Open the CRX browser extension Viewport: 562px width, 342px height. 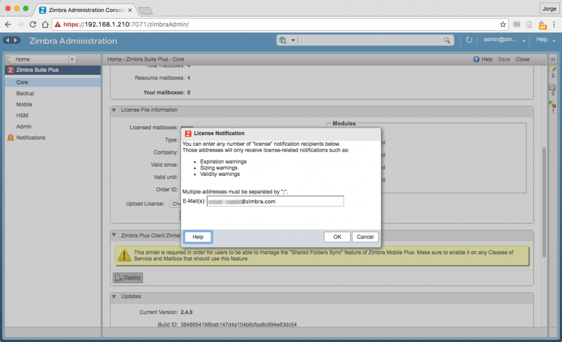pos(516,24)
